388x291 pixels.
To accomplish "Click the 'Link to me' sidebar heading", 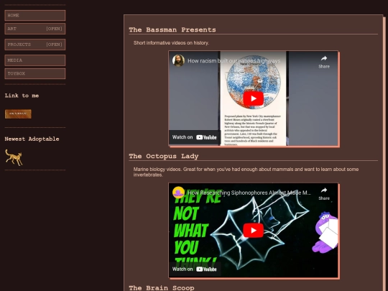I will coord(22,96).
